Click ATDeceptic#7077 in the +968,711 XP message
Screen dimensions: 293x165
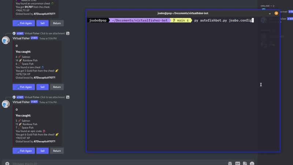point(44,14)
